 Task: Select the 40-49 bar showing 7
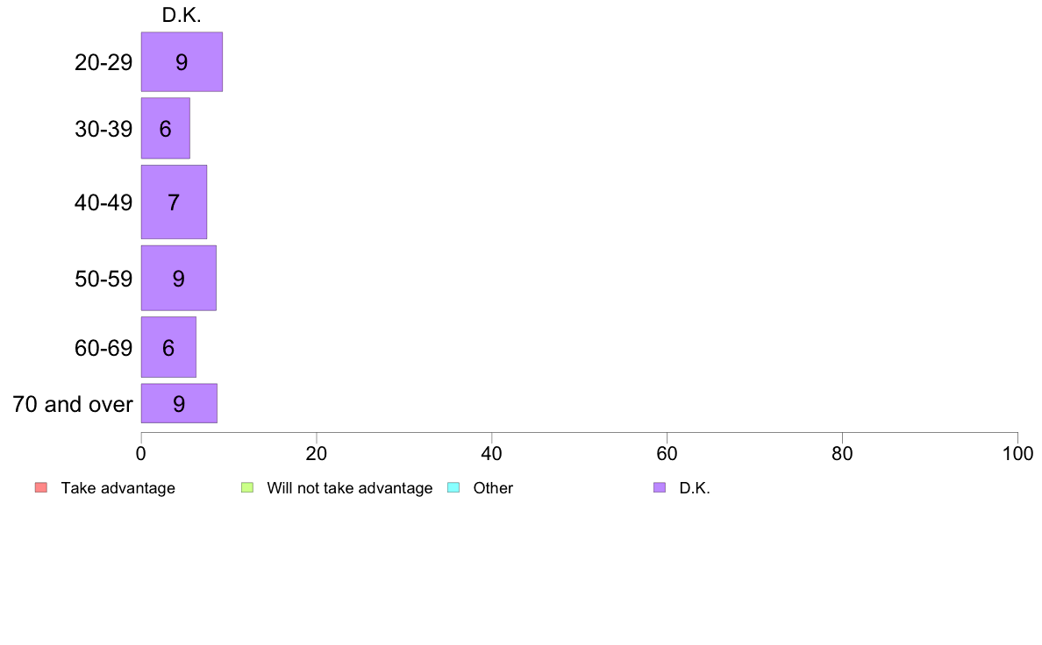point(174,202)
